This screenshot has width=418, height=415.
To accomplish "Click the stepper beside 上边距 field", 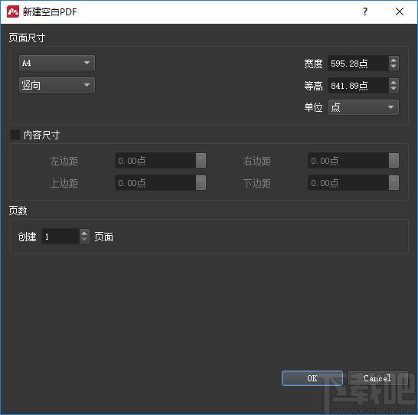I will (x=201, y=183).
